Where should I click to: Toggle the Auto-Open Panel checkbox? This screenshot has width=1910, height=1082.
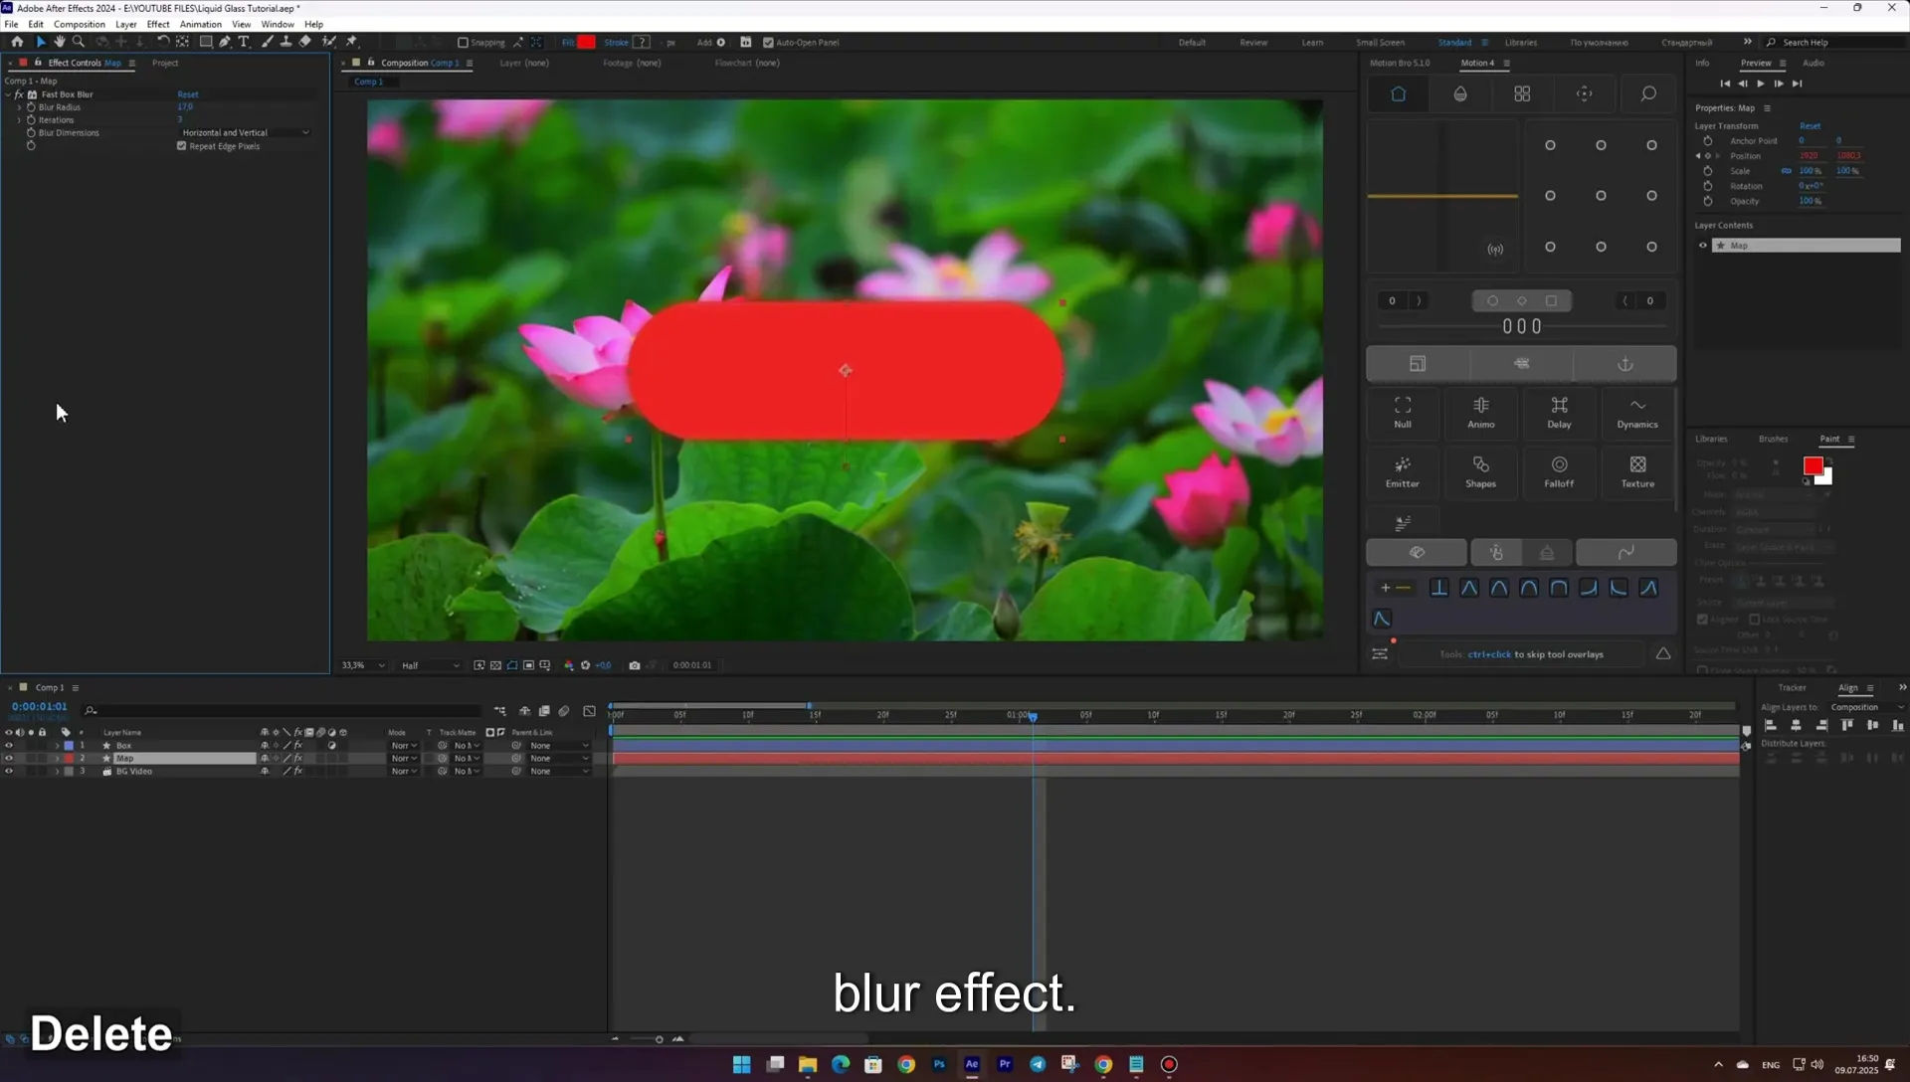768,43
